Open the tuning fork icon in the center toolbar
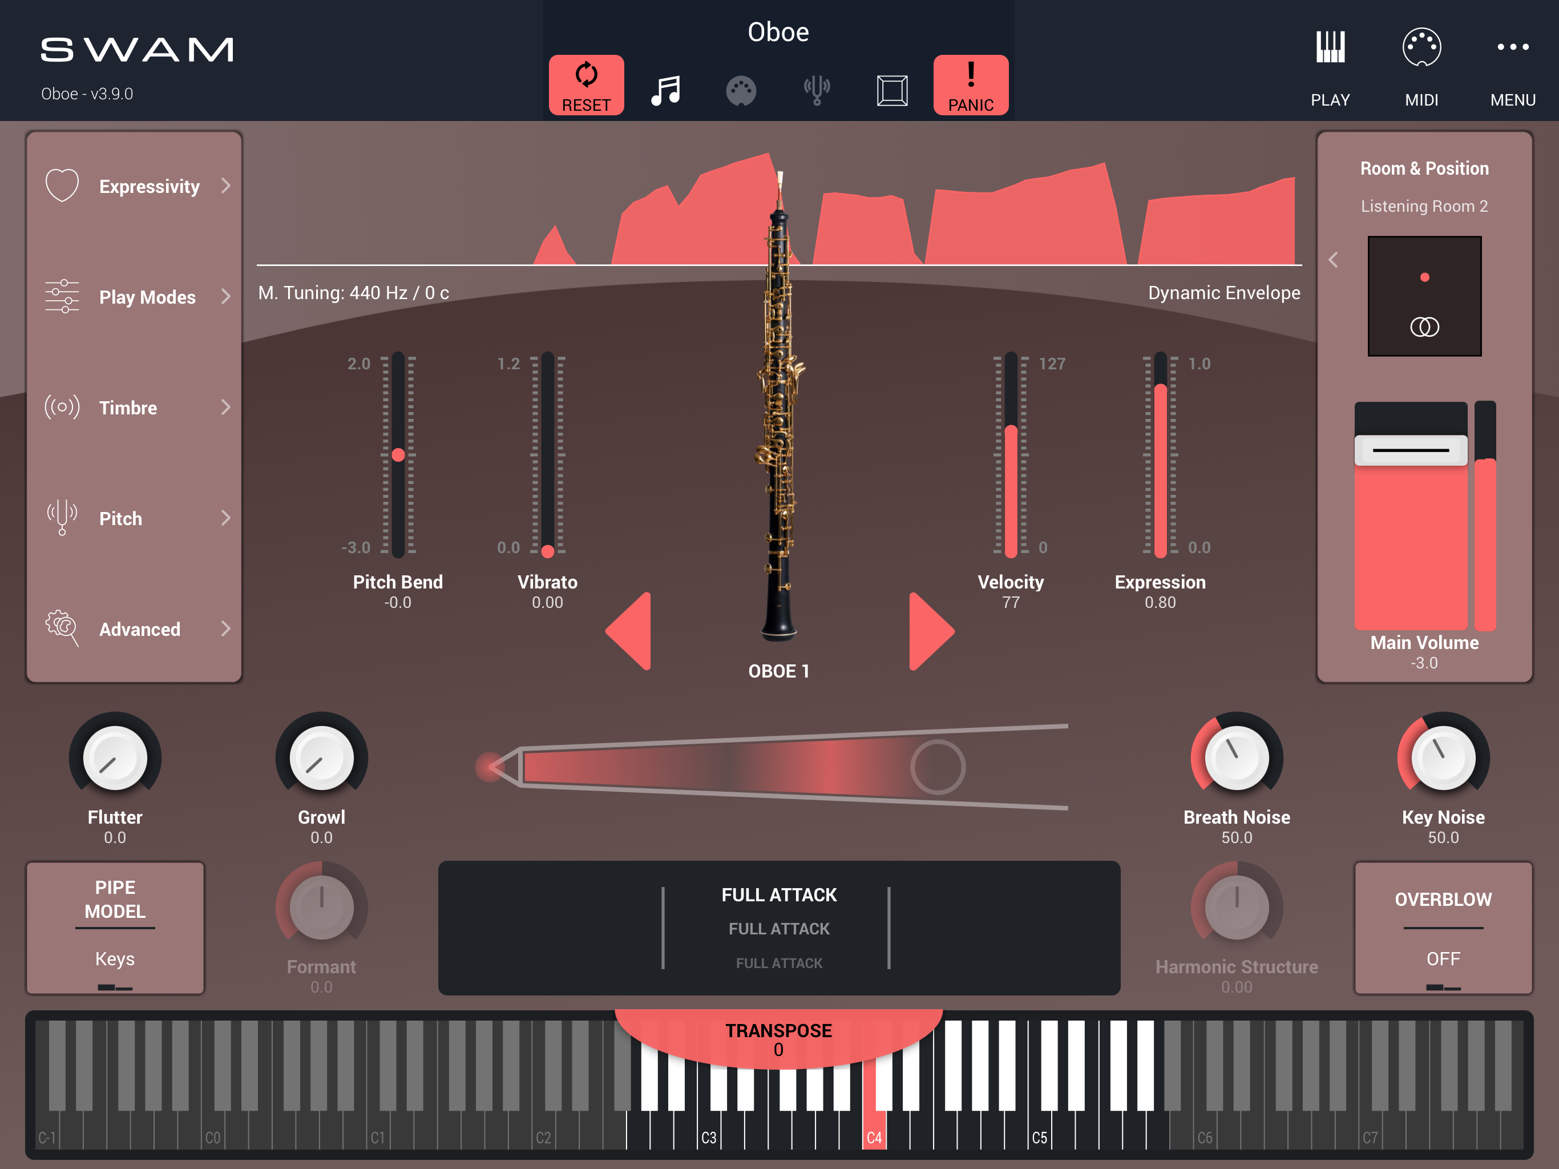1559x1169 pixels. tap(816, 90)
